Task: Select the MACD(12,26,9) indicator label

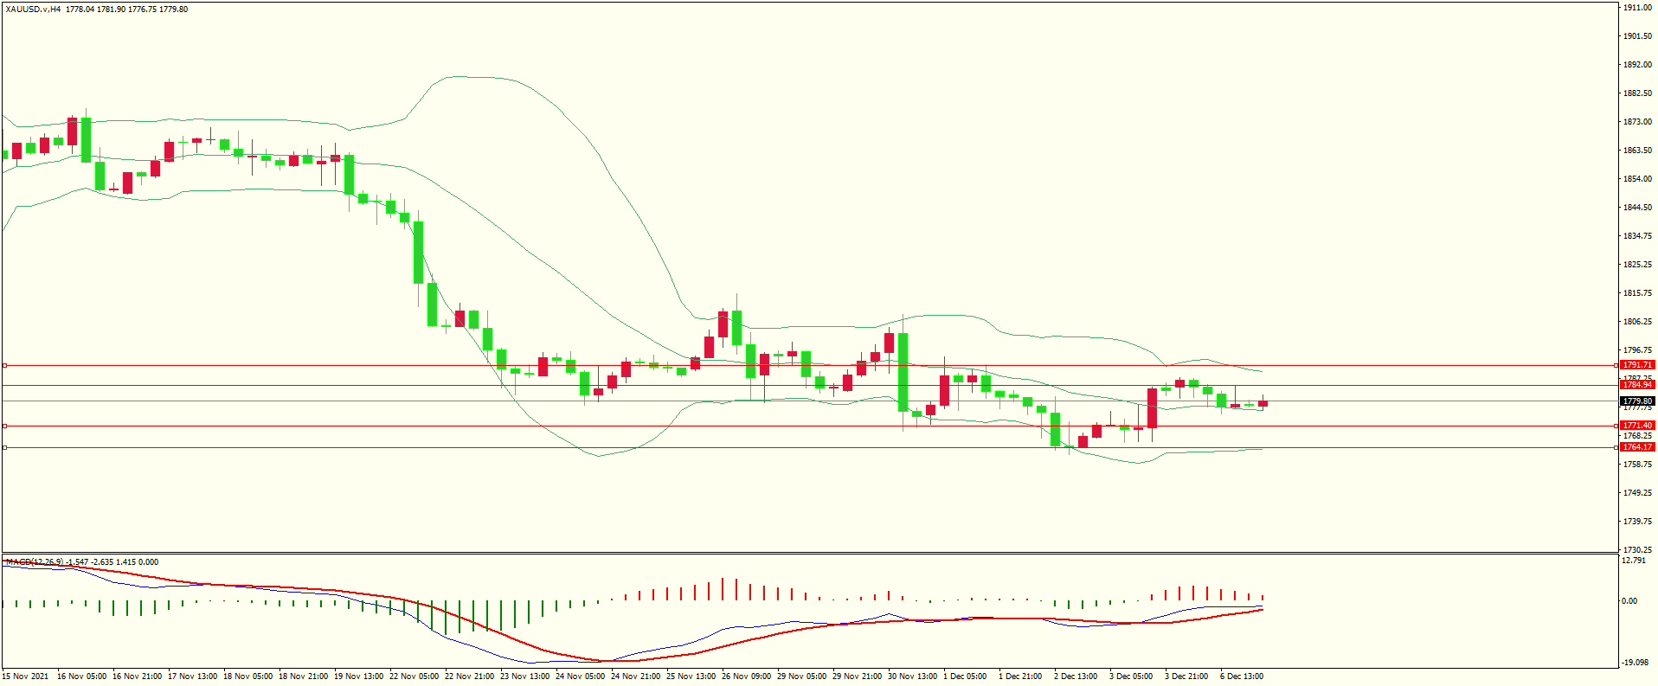Action: click(35, 562)
